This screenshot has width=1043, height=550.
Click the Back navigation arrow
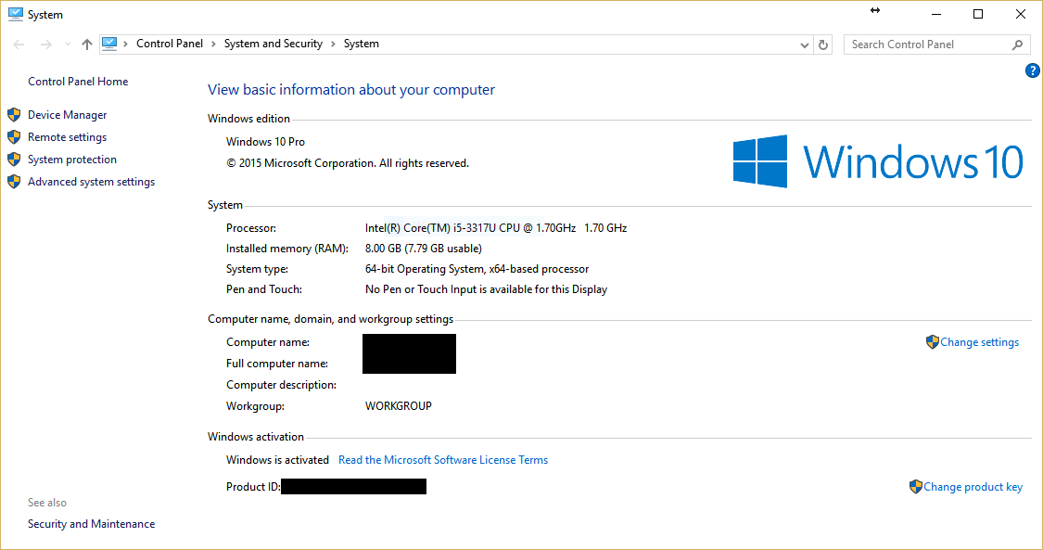[19, 45]
